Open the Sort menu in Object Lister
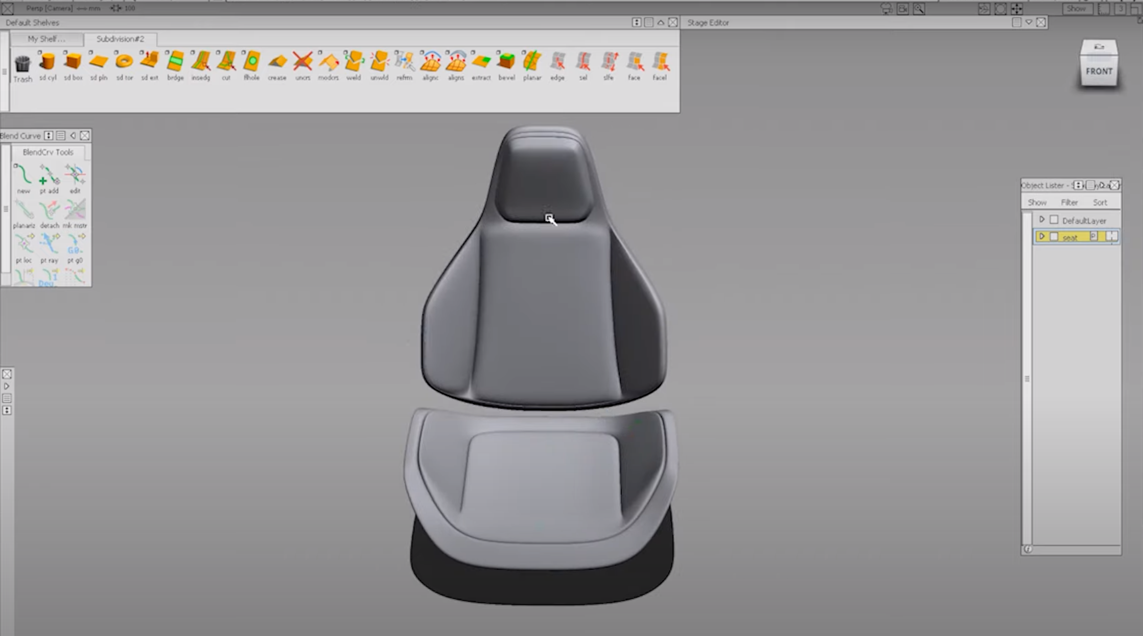The width and height of the screenshot is (1143, 636). (x=1100, y=202)
